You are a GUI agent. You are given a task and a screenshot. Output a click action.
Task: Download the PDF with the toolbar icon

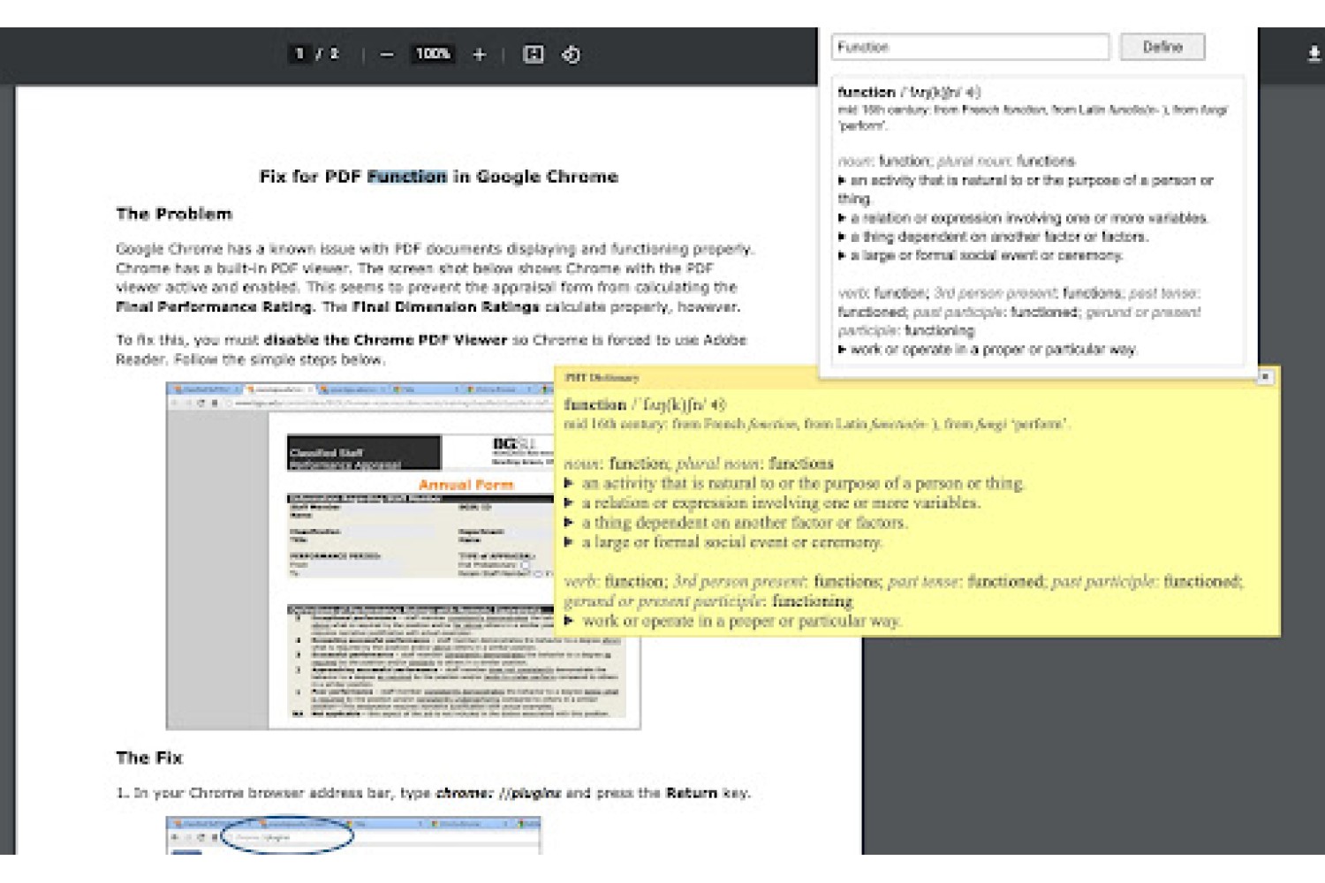point(1314,55)
